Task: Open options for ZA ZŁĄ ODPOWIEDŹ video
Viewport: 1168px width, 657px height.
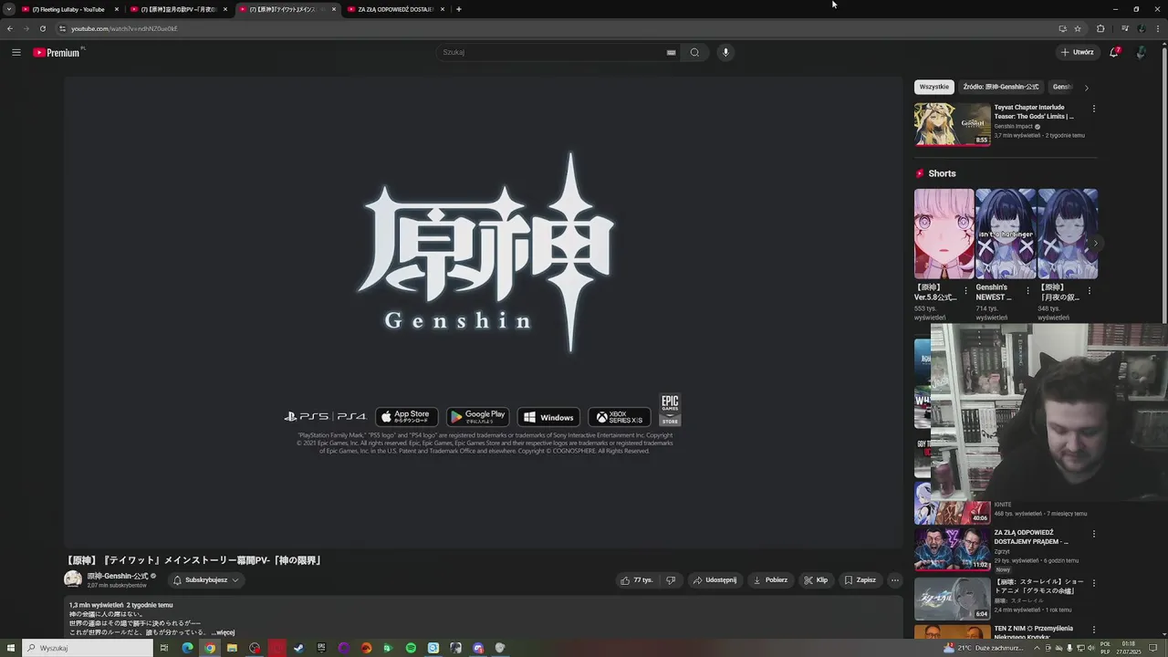Action: click(x=1094, y=534)
